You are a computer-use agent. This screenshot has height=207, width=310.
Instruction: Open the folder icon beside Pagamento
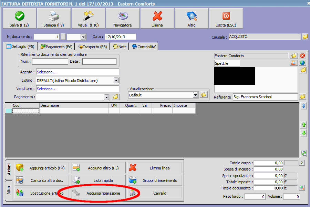pyautogui.click(x=115, y=97)
